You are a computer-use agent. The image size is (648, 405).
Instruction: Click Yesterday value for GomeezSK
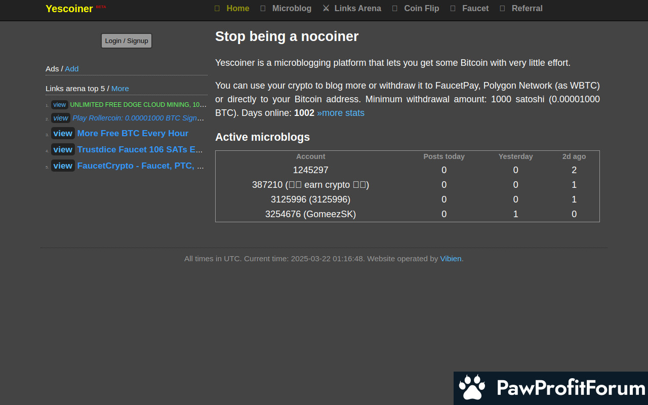click(515, 214)
